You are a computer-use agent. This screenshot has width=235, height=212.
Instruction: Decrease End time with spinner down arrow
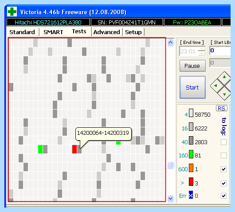[x=202, y=53]
